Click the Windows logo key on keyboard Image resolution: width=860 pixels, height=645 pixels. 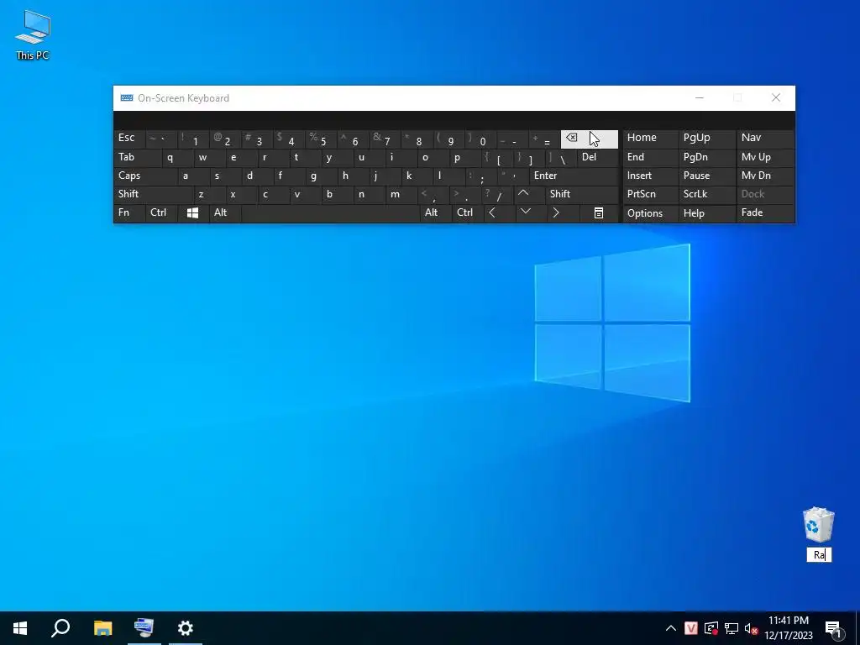192,212
